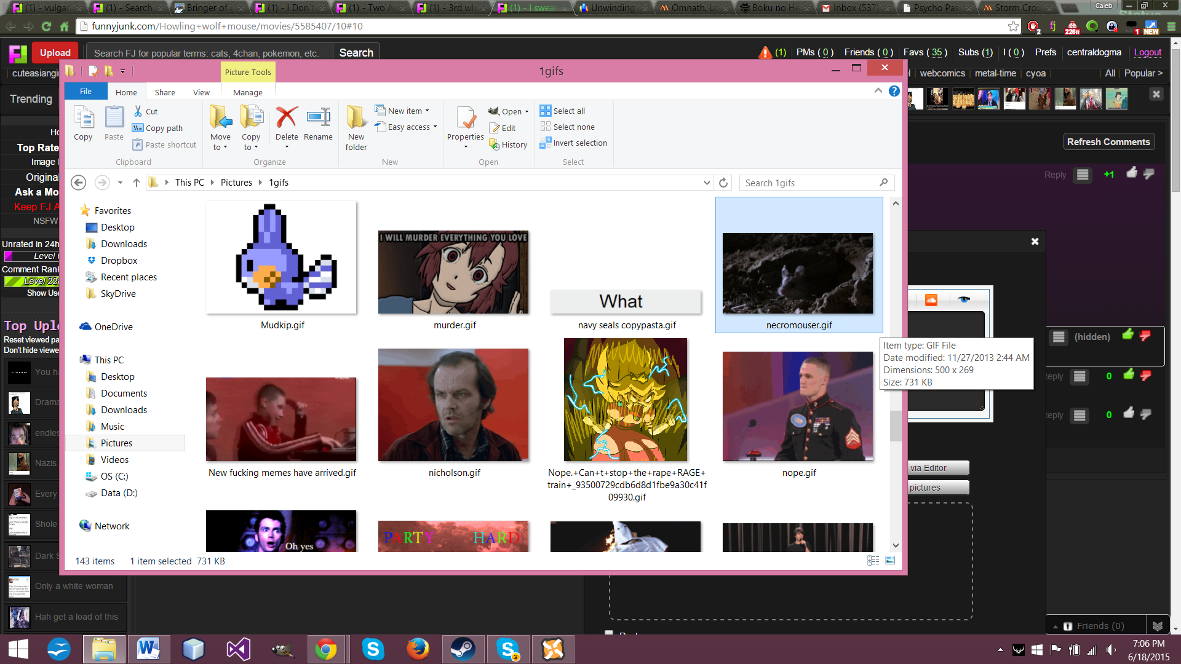The width and height of the screenshot is (1181, 664).
Task: Click the file list vertical scrollbar thumb
Action: [x=896, y=425]
